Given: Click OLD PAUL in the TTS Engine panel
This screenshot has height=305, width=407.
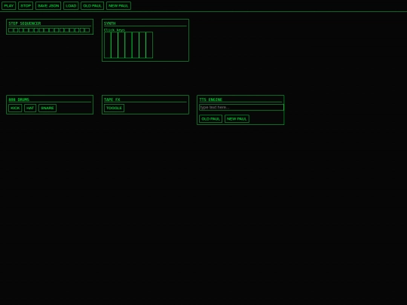Looking at the screenshot, I should [x=210, y=119].
